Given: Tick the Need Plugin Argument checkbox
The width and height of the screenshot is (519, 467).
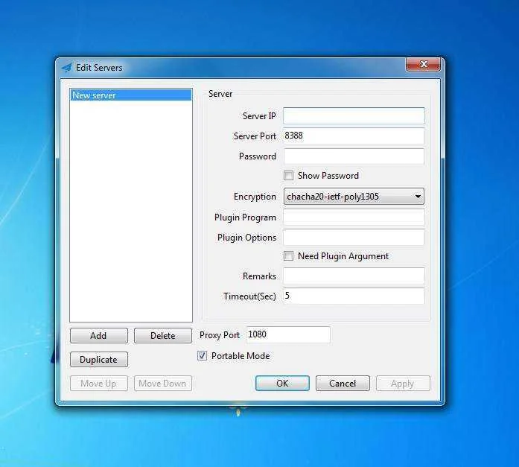Looking at the screenshot, I should click(288, 255).
